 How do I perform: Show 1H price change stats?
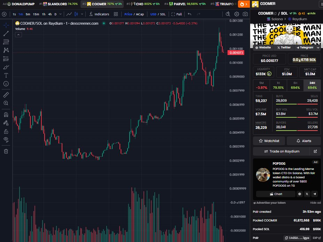(278, 85)
